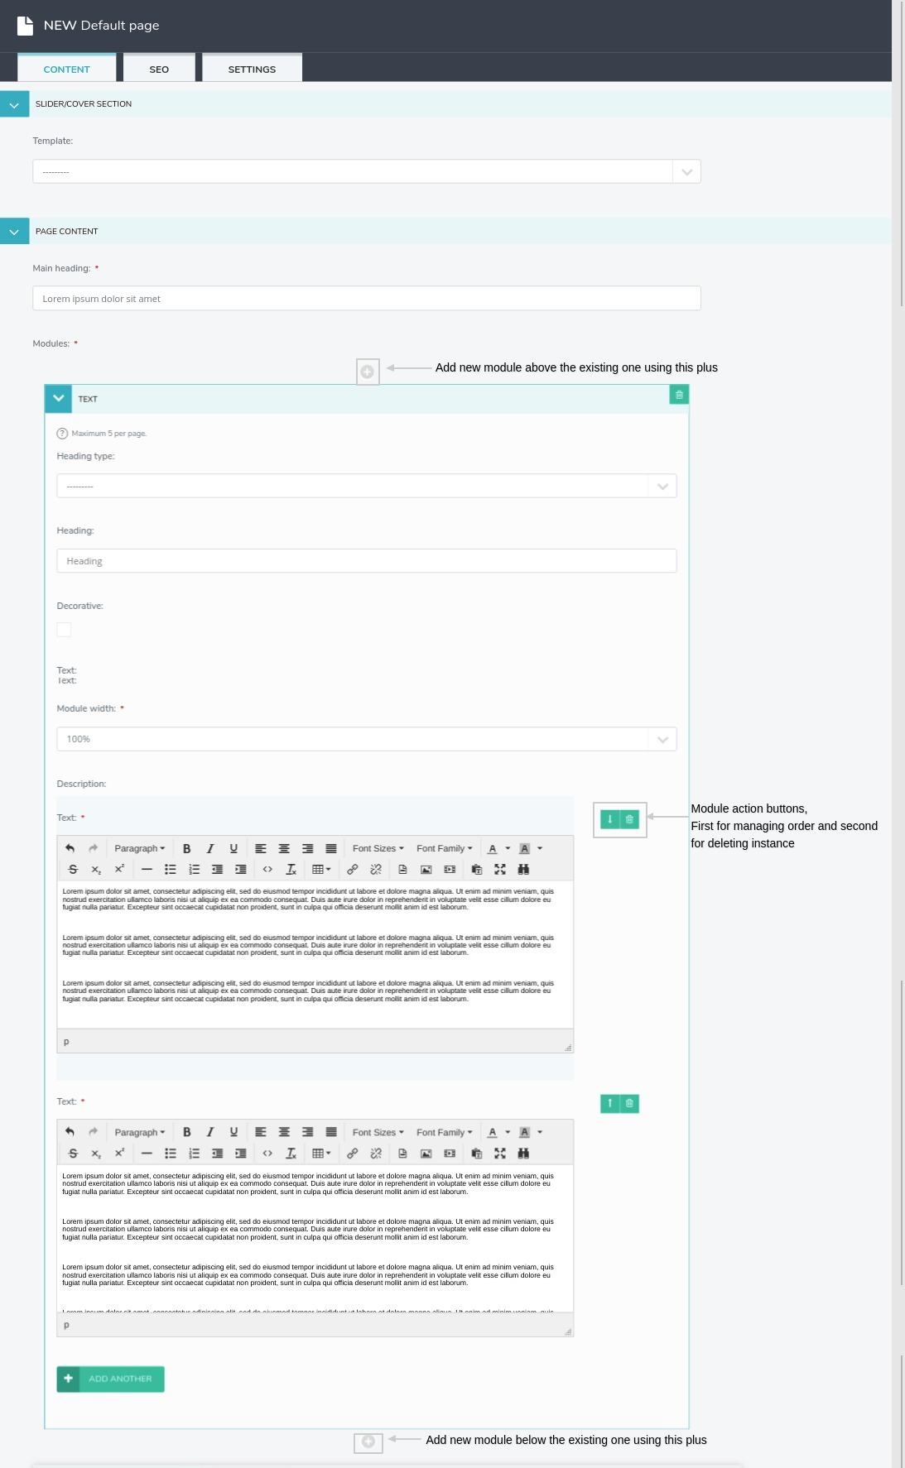Pick text color in the upper editor
The image size is (905, 1468).
pos(493,848)
